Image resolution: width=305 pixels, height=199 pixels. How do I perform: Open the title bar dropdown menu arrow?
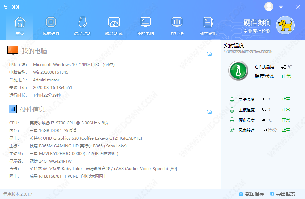[281, 7]
